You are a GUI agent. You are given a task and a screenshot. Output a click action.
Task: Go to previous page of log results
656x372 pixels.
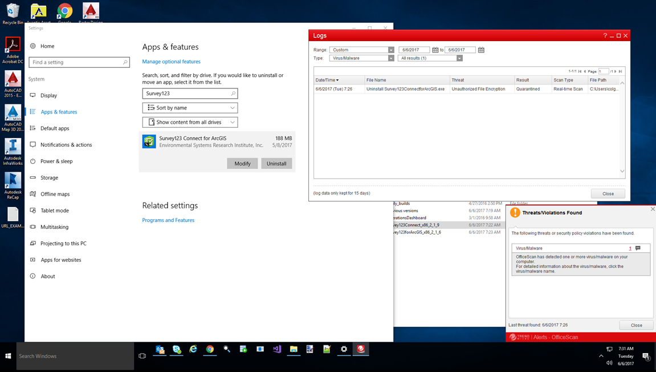pos(585,71)
